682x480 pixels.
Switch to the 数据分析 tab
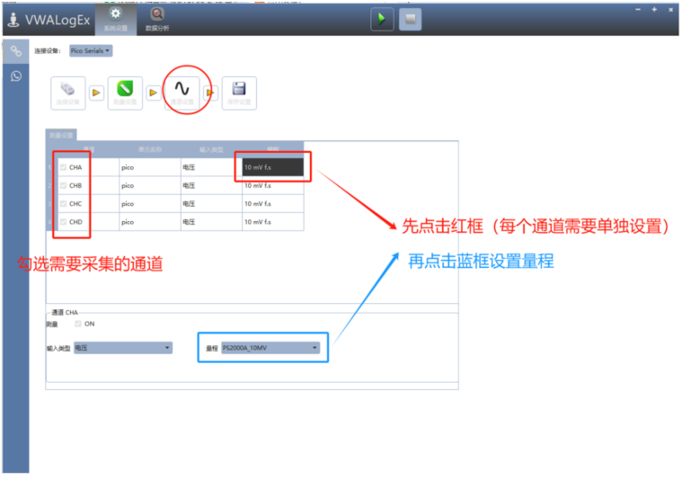[x=157, y=18]
